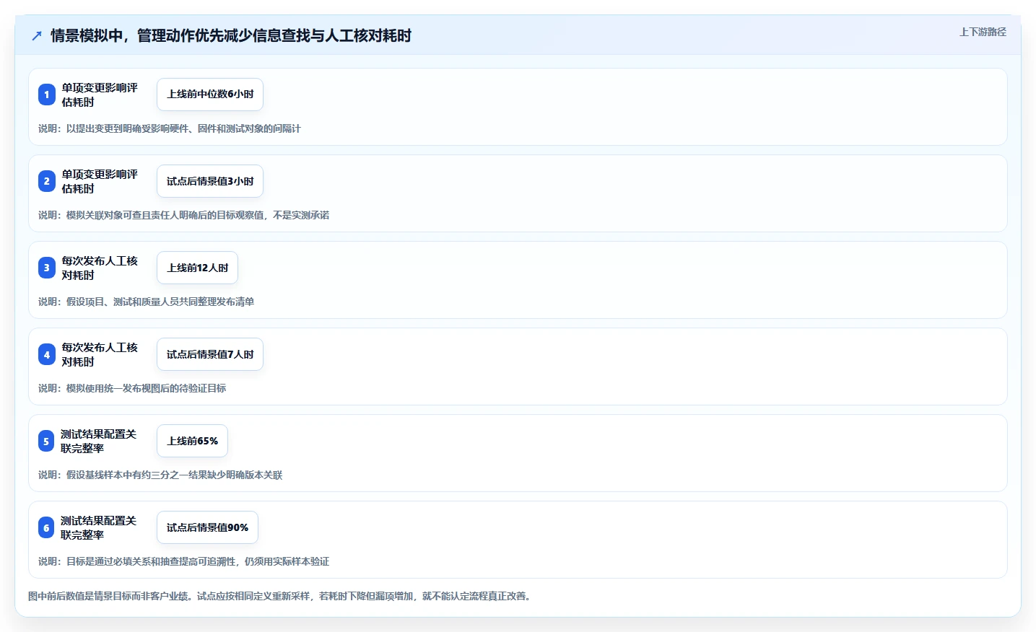Click the 每次发布人工核对耗时 label in row 4
This screenshot has width=1036, height=632.
[100, 354]
